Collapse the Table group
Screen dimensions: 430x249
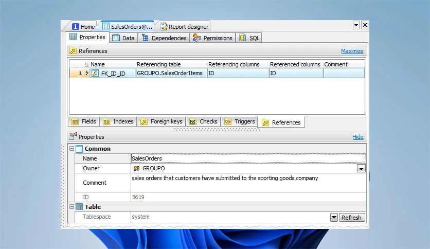tap(71, 206)
